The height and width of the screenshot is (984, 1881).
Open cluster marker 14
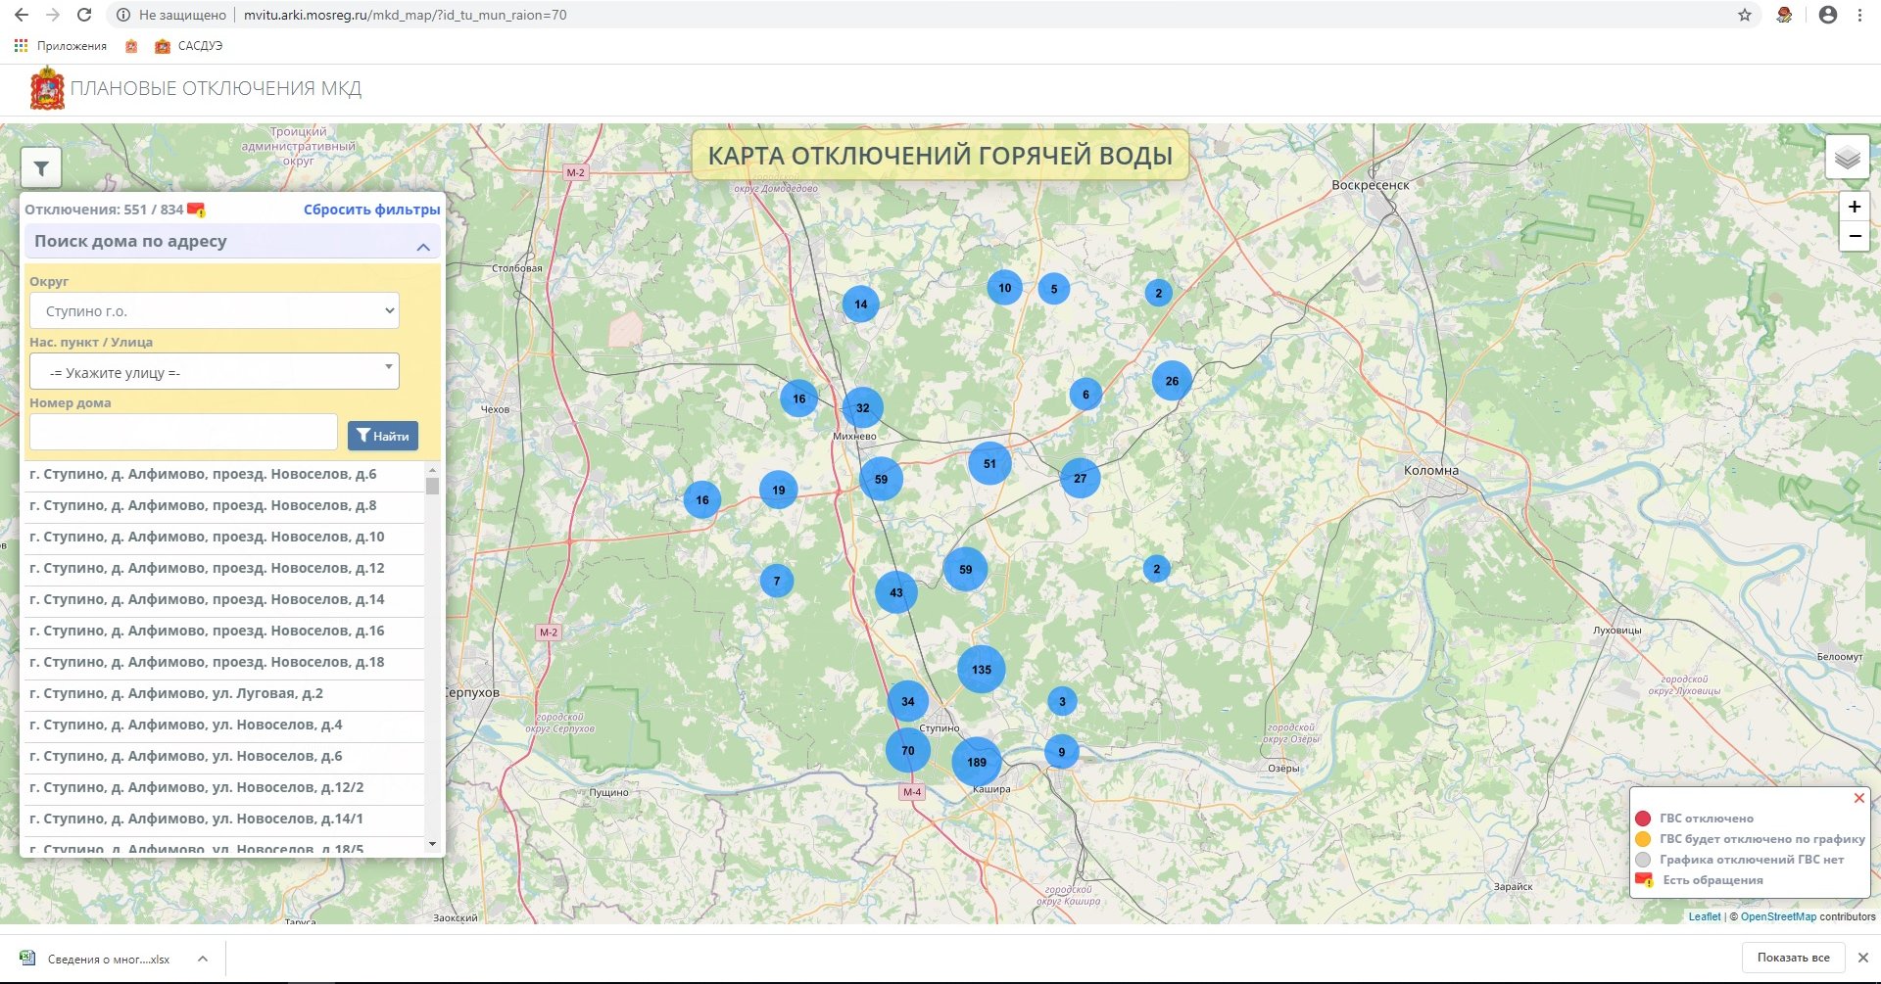pos(860,304)
